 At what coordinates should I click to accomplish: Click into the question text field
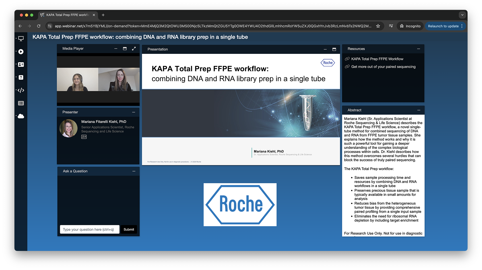click(90, 229)
